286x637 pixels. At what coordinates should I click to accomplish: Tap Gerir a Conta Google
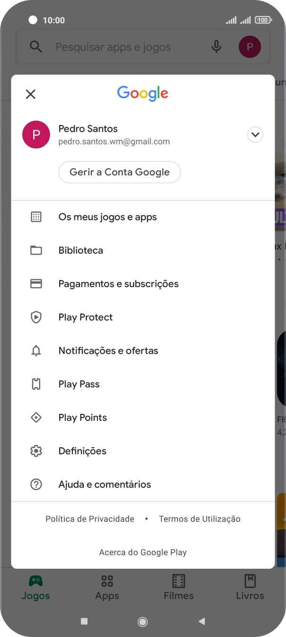tap(119, 172)
